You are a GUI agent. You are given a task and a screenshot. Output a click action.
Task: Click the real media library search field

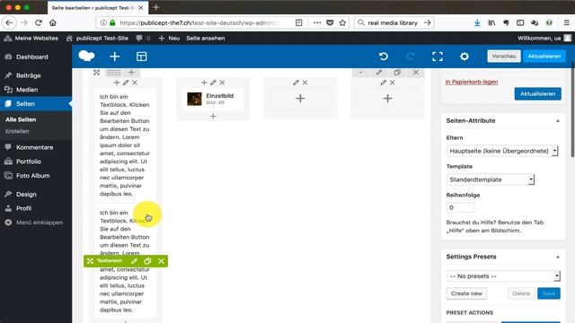[393, 22]
